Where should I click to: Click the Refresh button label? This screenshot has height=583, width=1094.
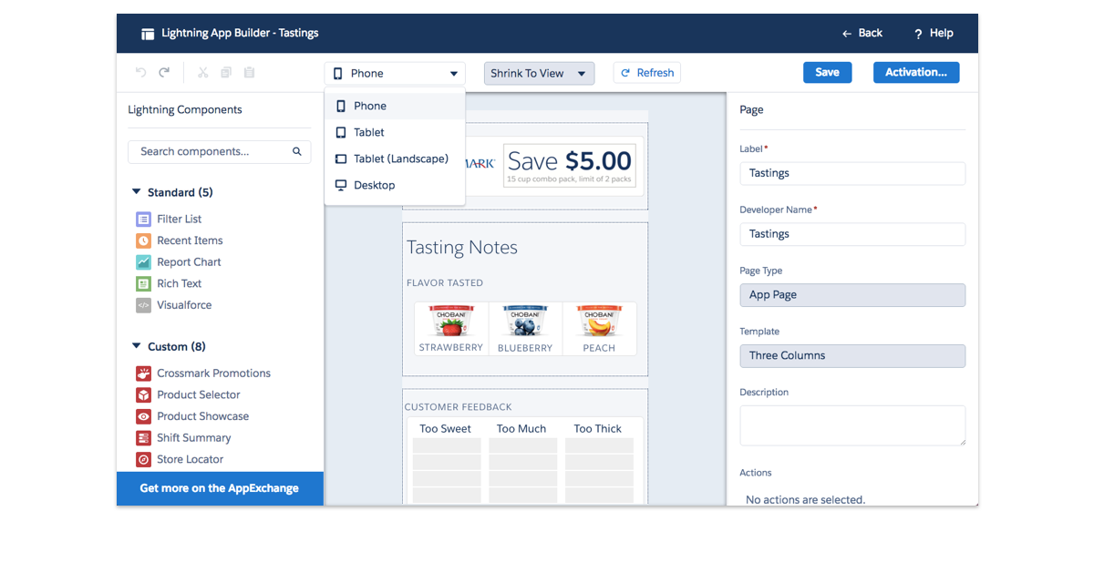(655, 74)
